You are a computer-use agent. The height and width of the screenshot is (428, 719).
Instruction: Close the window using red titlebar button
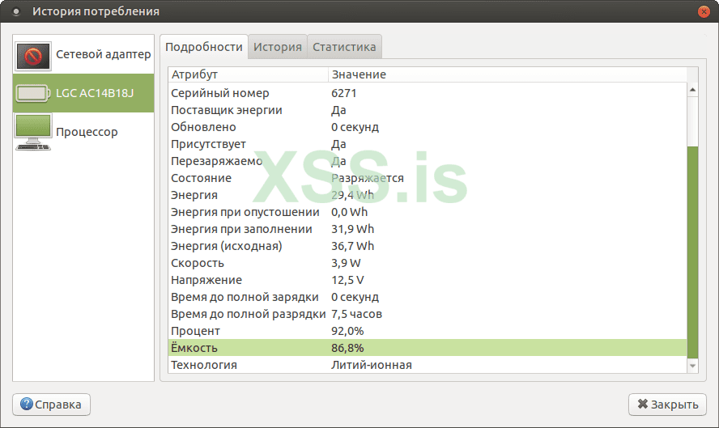pyautogui.click(x=704, y=11)
